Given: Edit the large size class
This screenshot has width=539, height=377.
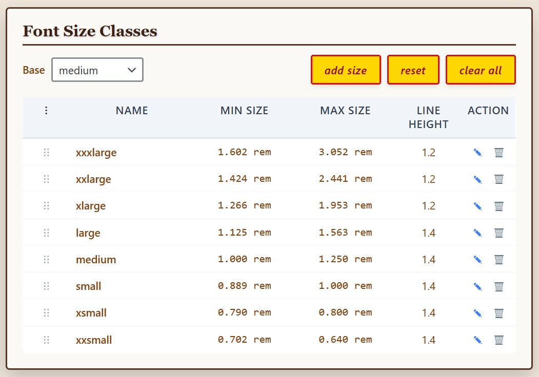Looking at the screenshot, I should tap(477, 233).
